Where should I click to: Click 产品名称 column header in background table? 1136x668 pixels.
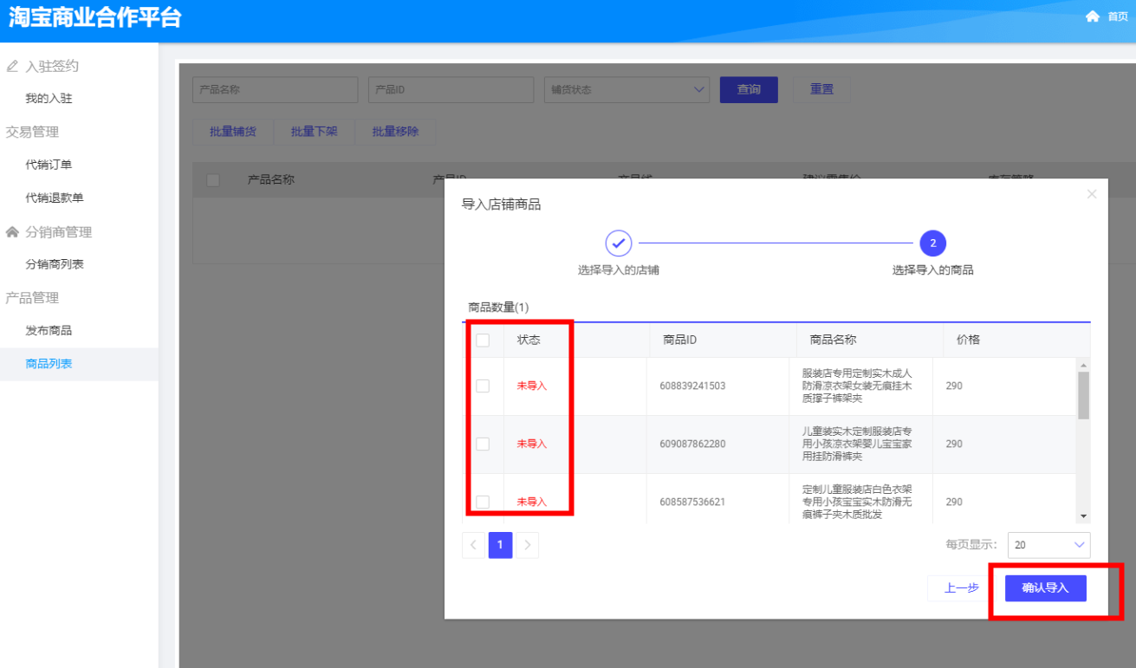pyautogui.click(x=271, y=180)
